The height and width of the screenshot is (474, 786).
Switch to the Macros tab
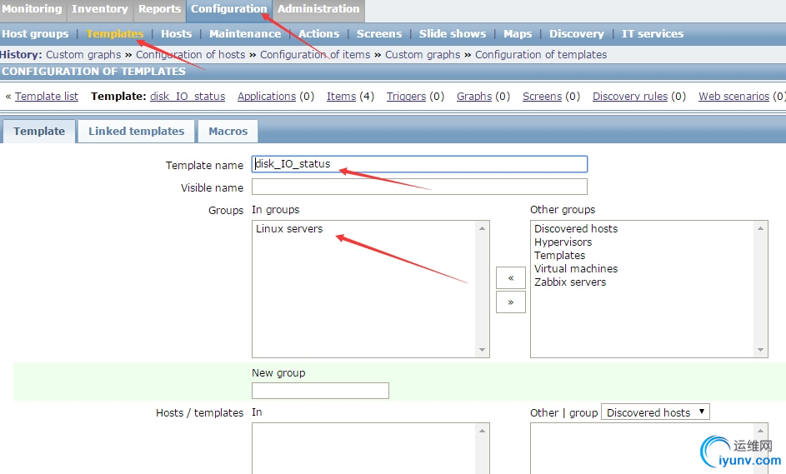[228, 132]
